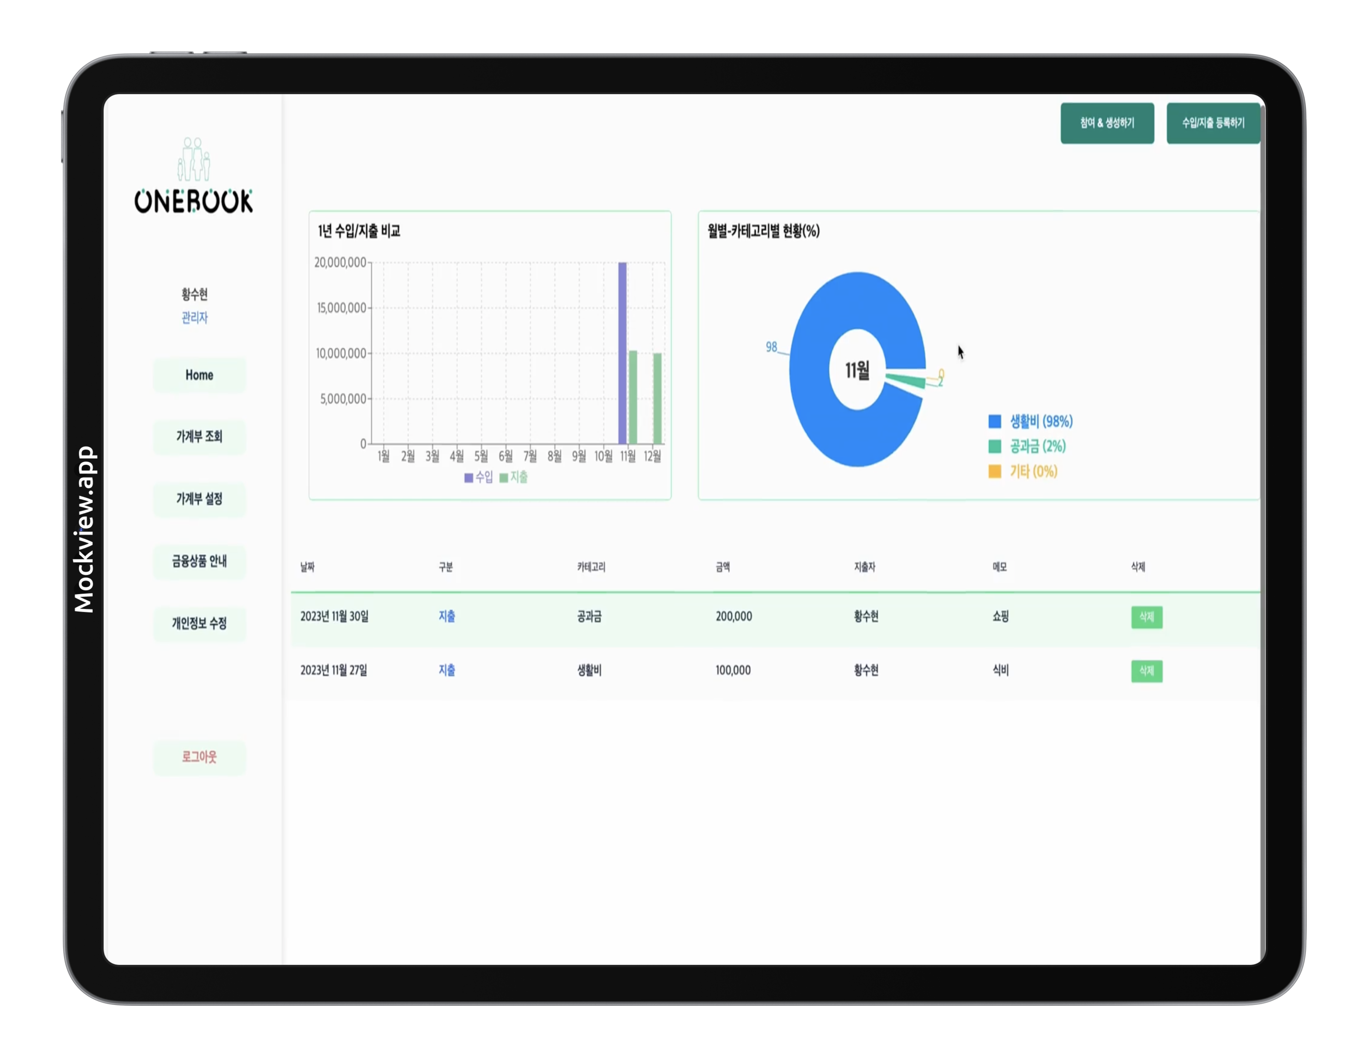
Task: Click the 지출 link in 공과금 row
Action: click(446, 616)
